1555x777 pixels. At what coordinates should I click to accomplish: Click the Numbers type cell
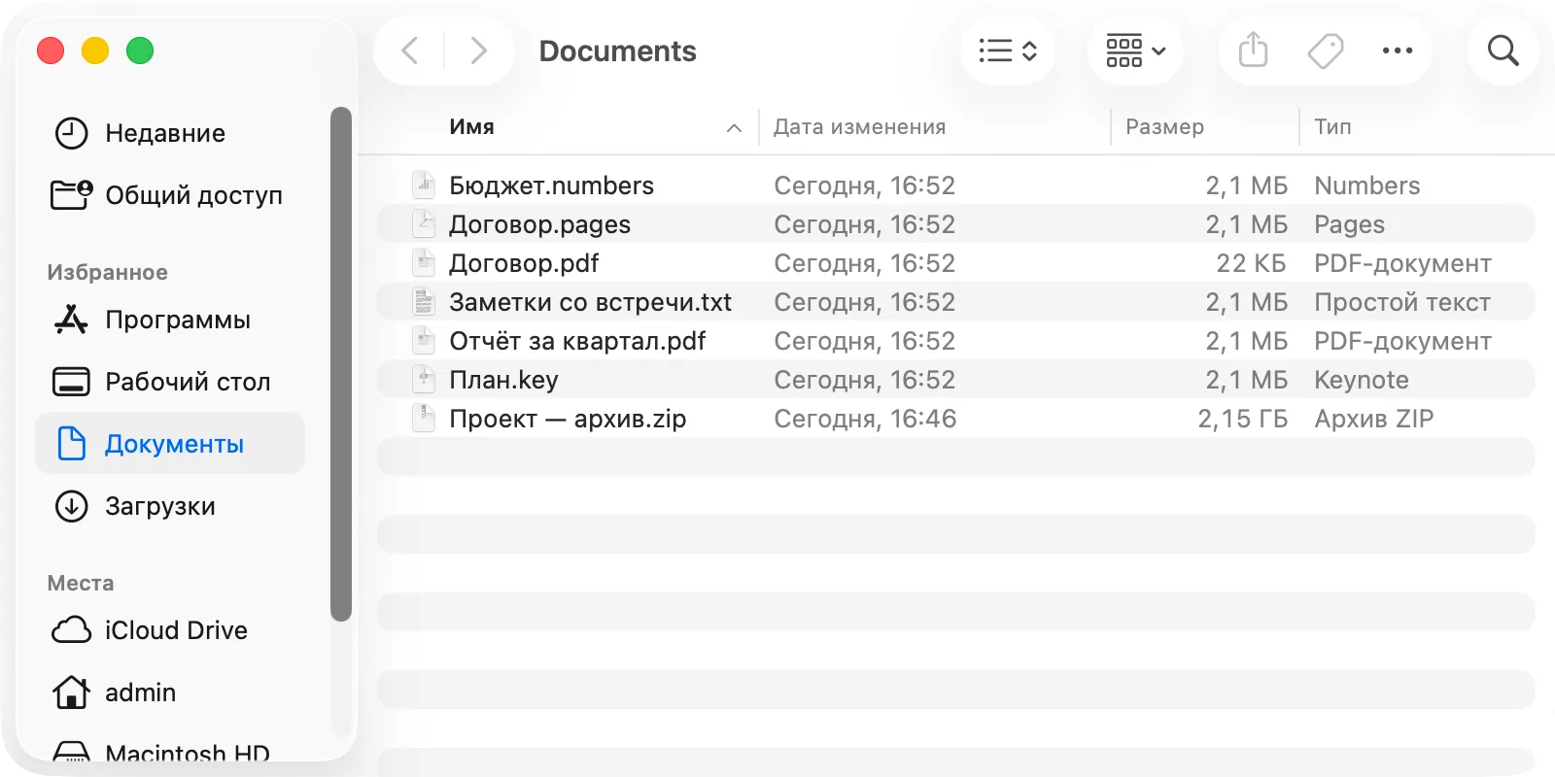[x=1366, y=186]
